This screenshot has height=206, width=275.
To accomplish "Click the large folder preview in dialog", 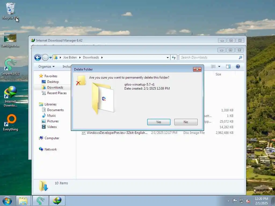I will tap(103, 98).
